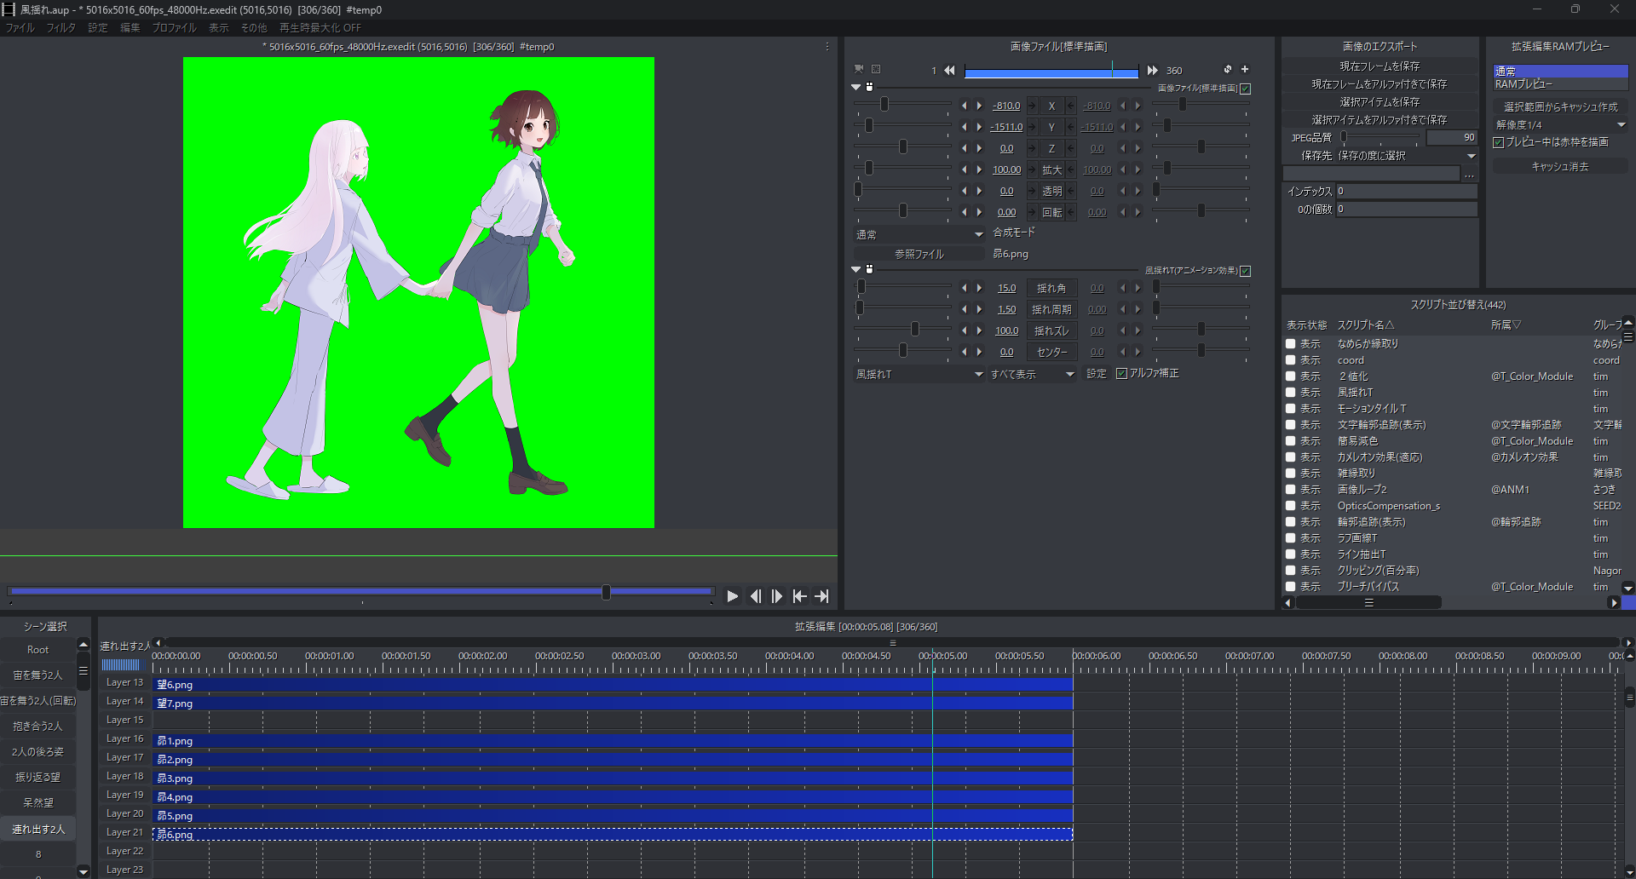Collapse the 画像ファイル section triangle
This screenshot has height=879, width=1636.
pos(855,87)
